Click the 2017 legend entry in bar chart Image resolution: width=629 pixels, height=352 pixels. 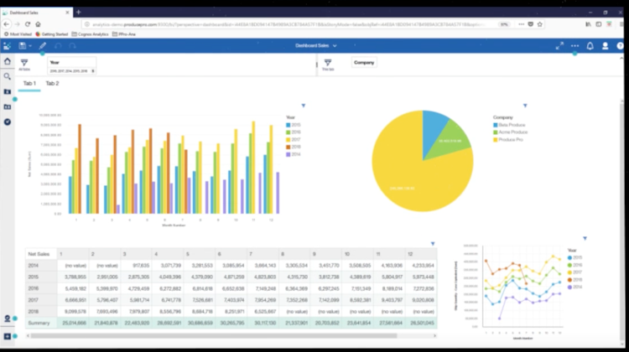294,139
